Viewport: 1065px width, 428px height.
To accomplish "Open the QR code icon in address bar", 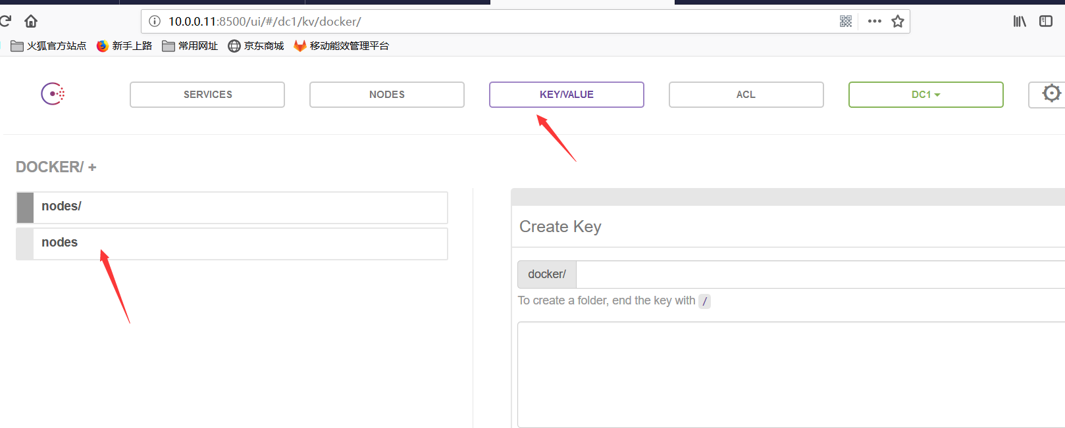I will 846,21.
